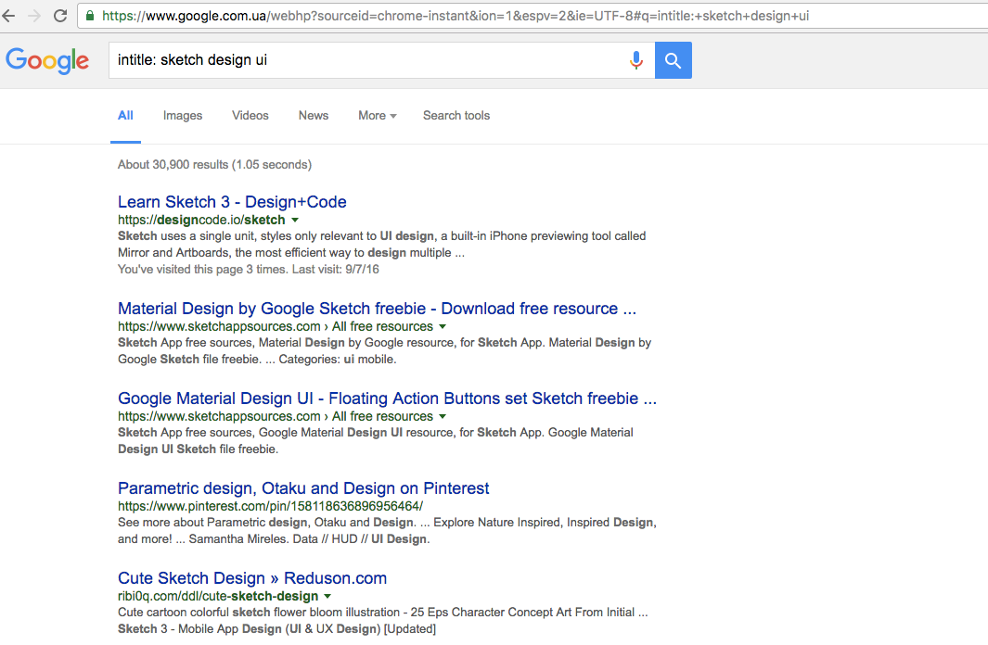Open the arrow beside ribi0q.com cute-sketch-design URL
The height and width of the screenshot is (645, 988).
click(x=327, y=596)
